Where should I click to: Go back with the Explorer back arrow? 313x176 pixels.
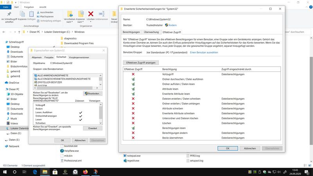pos(4,32)
